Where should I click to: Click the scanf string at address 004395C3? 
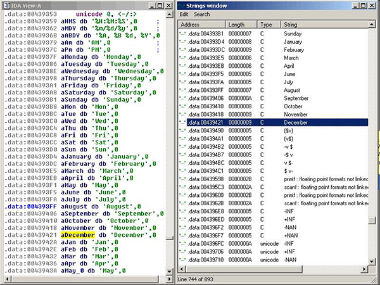tap(326, 187)
